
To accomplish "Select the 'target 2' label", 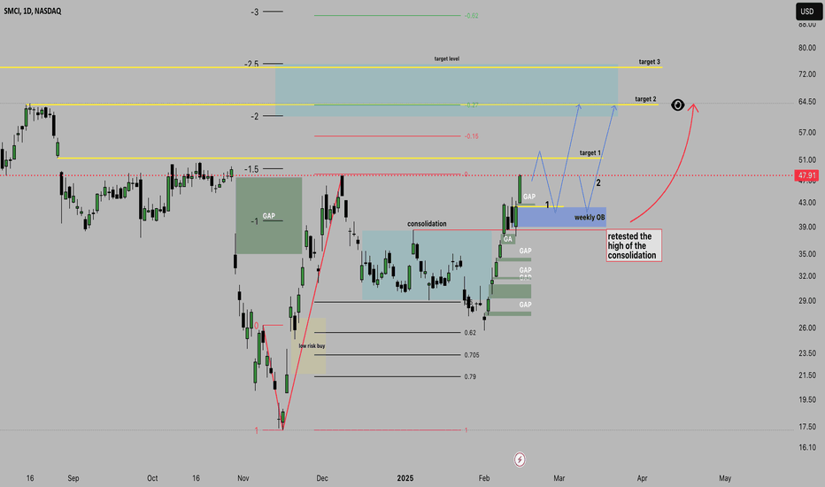I will pos(645,99).
